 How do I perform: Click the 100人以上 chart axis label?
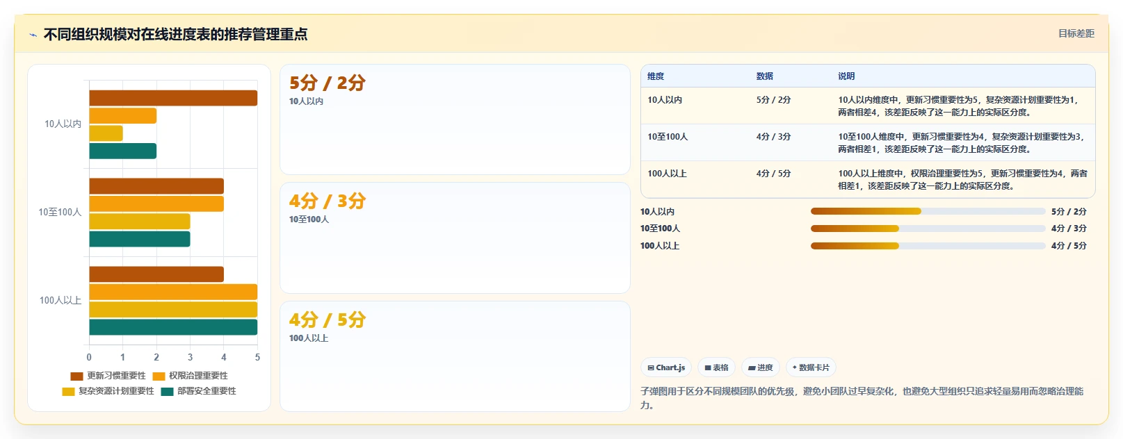click(x=60, y=301)
